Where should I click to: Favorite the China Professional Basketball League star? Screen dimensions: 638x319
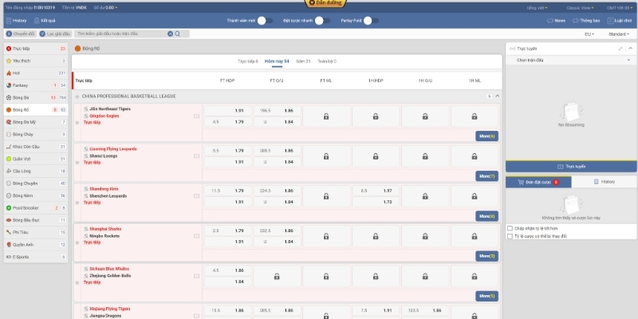(77, 96)
